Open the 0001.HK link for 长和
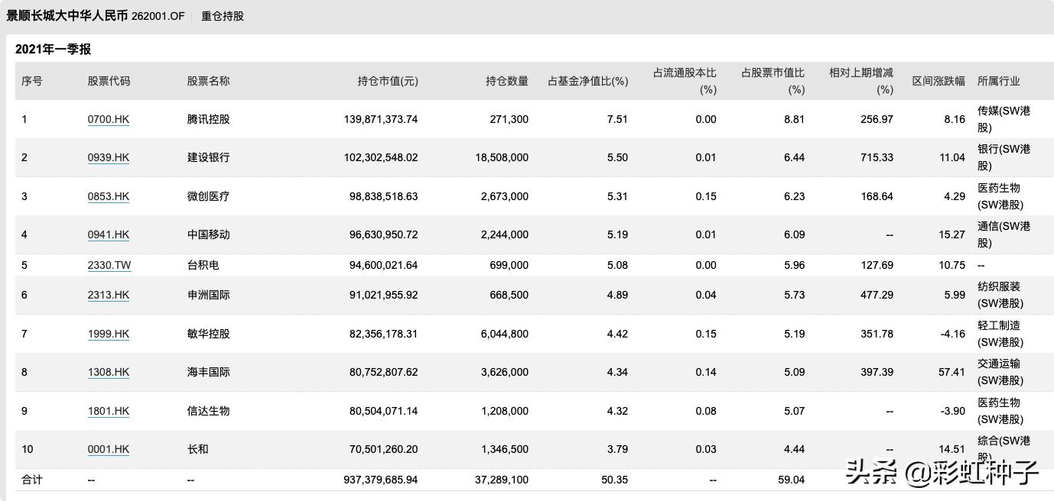This screenshot has width=1054, height=501. point(109,449)
